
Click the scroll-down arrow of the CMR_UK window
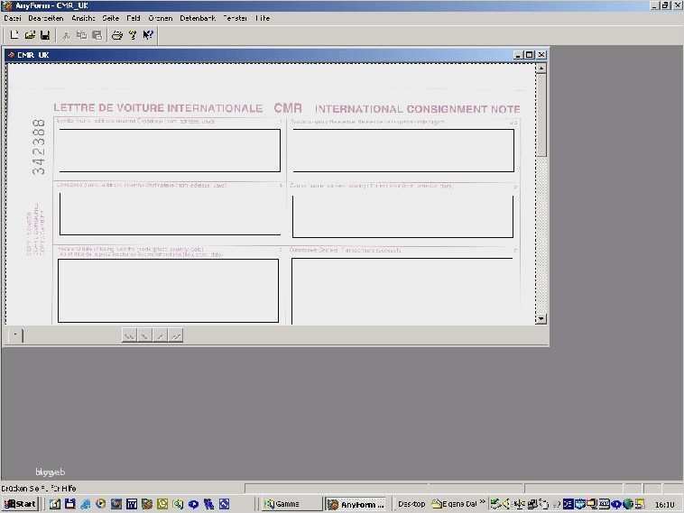[x=541, y=319]
